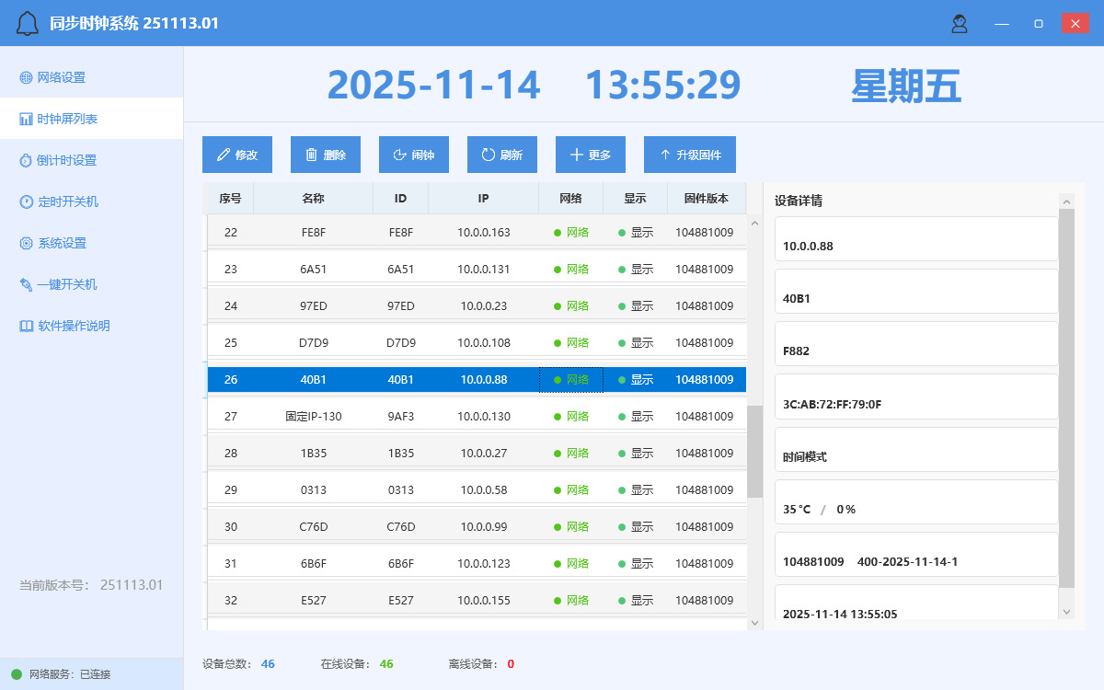Click the 刷新 button to refresh devices

coord(501,154)
